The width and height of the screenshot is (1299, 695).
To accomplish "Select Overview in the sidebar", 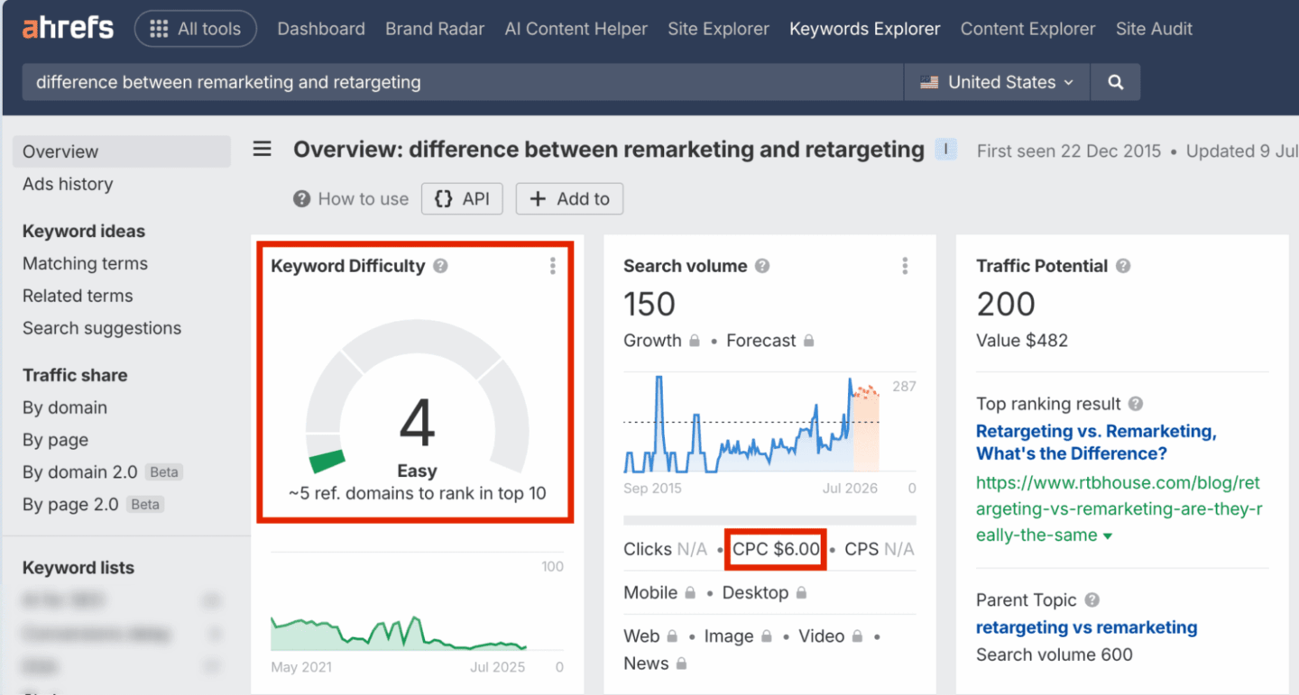I will [x=121, y=151].
